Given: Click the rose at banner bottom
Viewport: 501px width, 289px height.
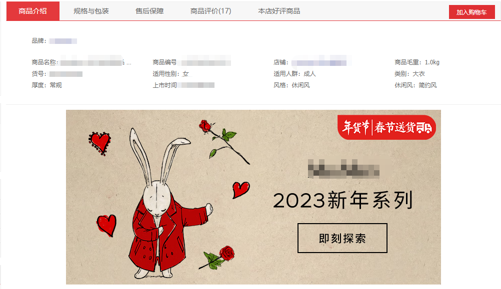Looking at the screenshot, I should click(217, 258).
